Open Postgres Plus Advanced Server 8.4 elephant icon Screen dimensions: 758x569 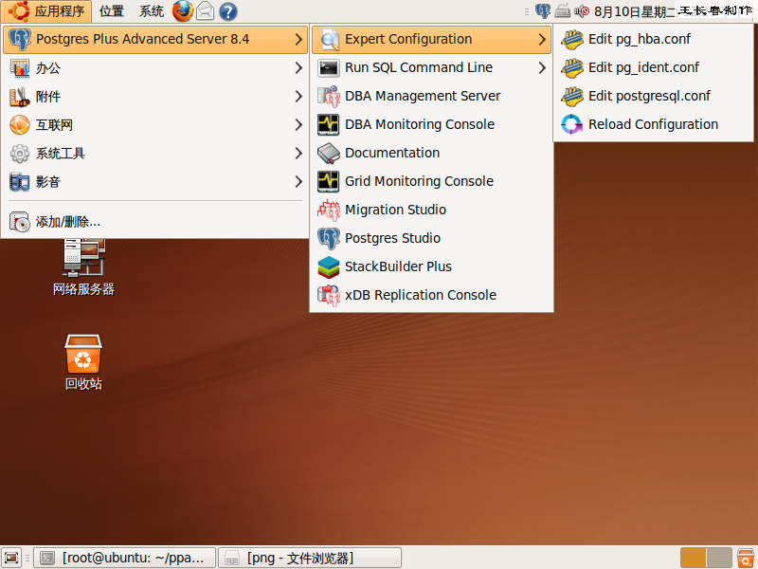coord(20,39)
